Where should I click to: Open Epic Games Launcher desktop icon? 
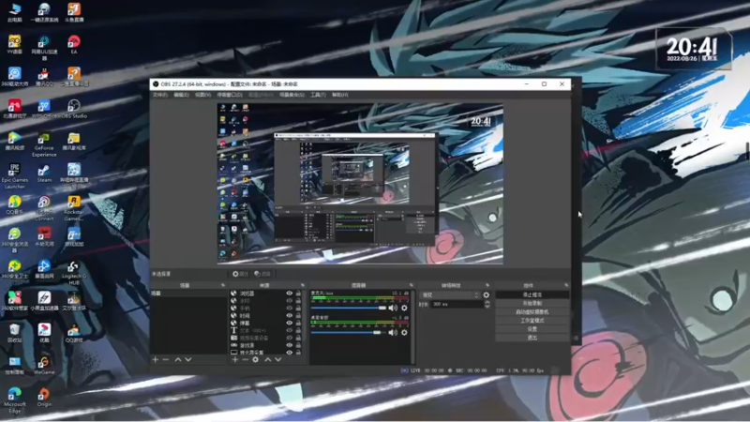[14, 176]
